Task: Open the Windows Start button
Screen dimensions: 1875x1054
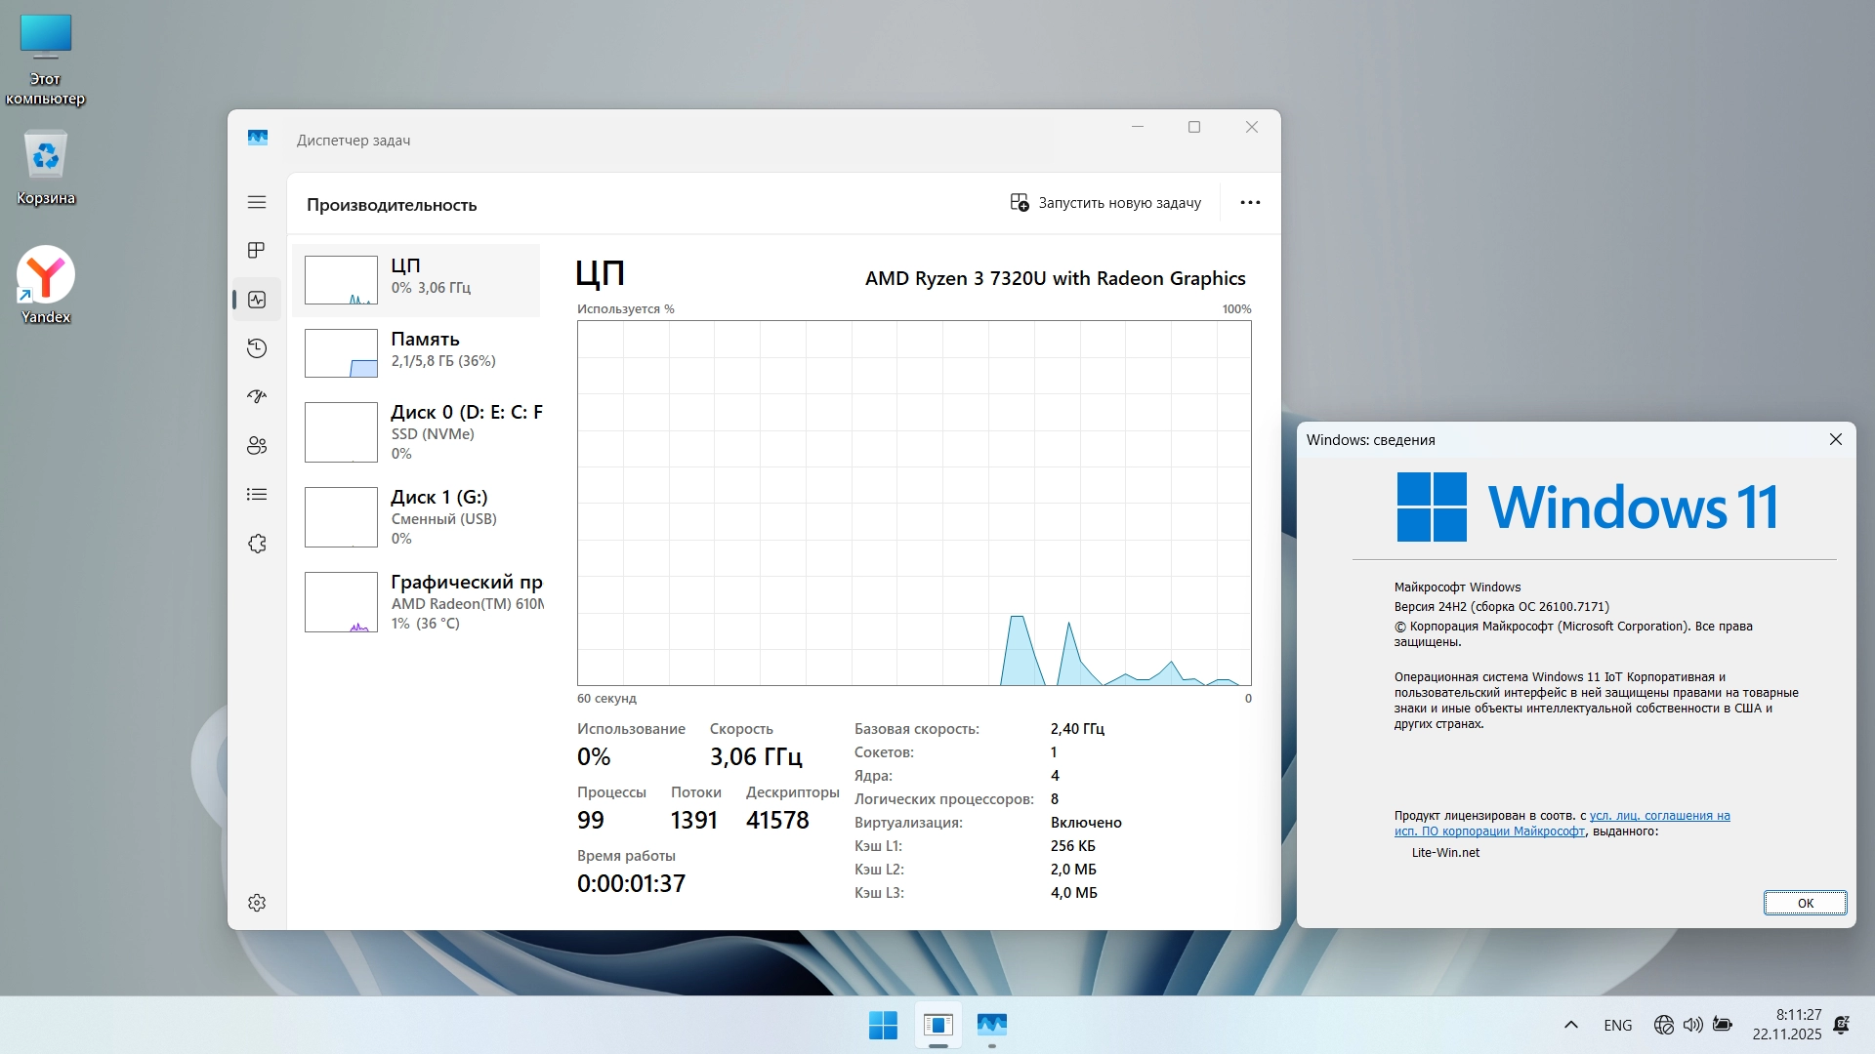Action: [x=883, y=1025]
